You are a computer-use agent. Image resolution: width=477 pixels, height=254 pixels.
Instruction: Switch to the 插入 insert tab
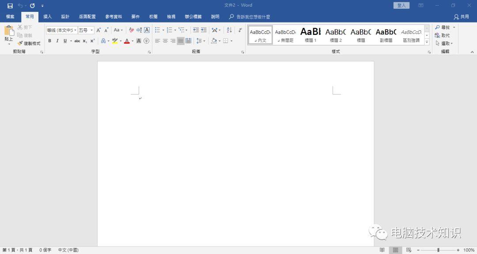(47, 17)
